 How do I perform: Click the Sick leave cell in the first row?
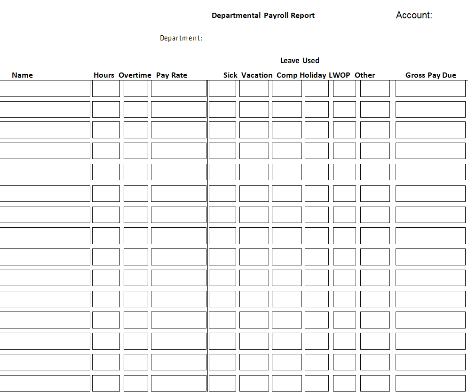[x=222, y=88]
